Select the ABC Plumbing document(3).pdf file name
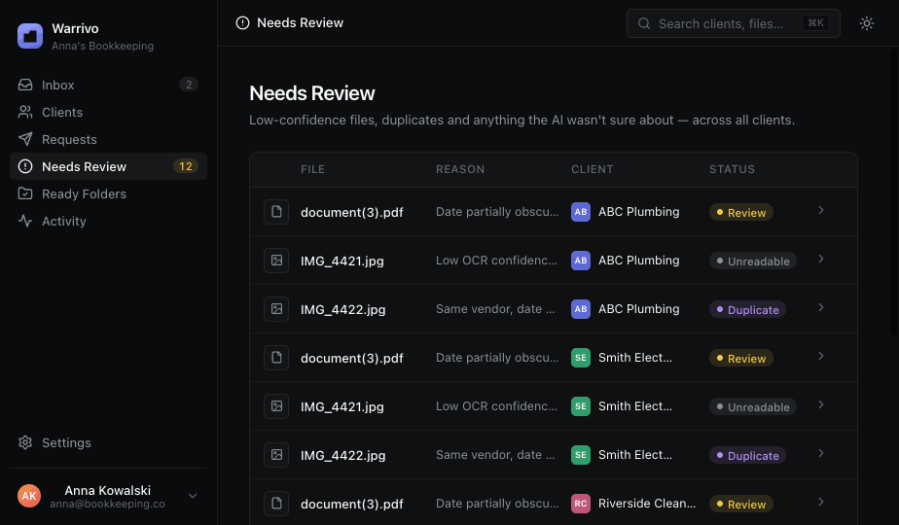Viewport: 899px width, 525px height. pos(352,212)
